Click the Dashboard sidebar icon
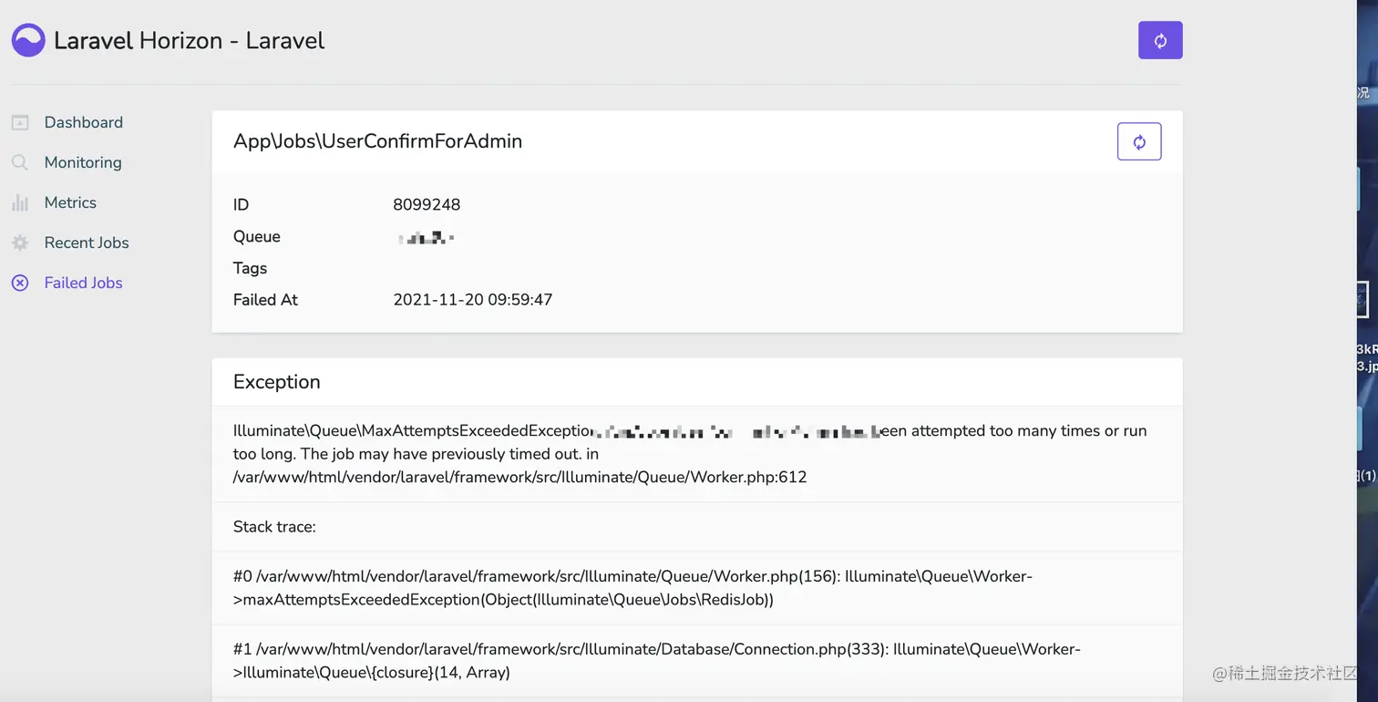This screenshot has width=1378, height=702. click(20, 122)
